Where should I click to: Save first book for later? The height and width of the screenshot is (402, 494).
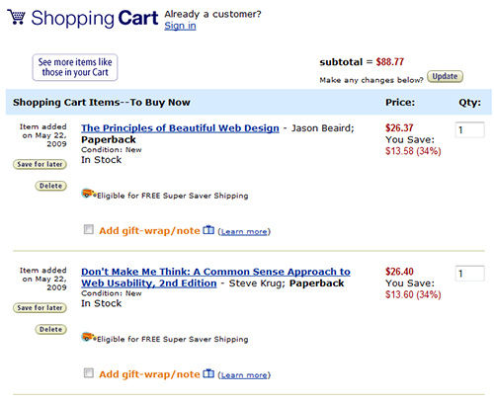[40, 164]
